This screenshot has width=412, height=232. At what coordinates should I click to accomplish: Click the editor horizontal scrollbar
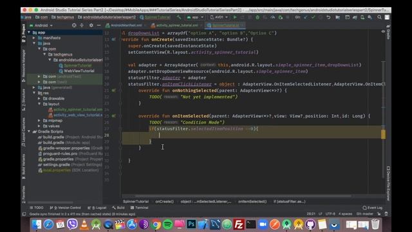click(243, 196)
